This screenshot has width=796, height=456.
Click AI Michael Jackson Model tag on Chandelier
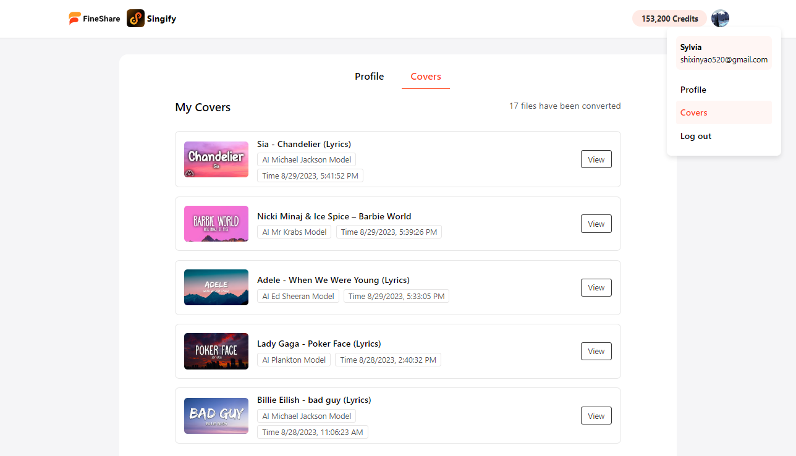coord(307,159)
